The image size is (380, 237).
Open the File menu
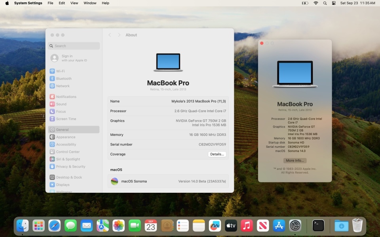(x=50, y=3)
